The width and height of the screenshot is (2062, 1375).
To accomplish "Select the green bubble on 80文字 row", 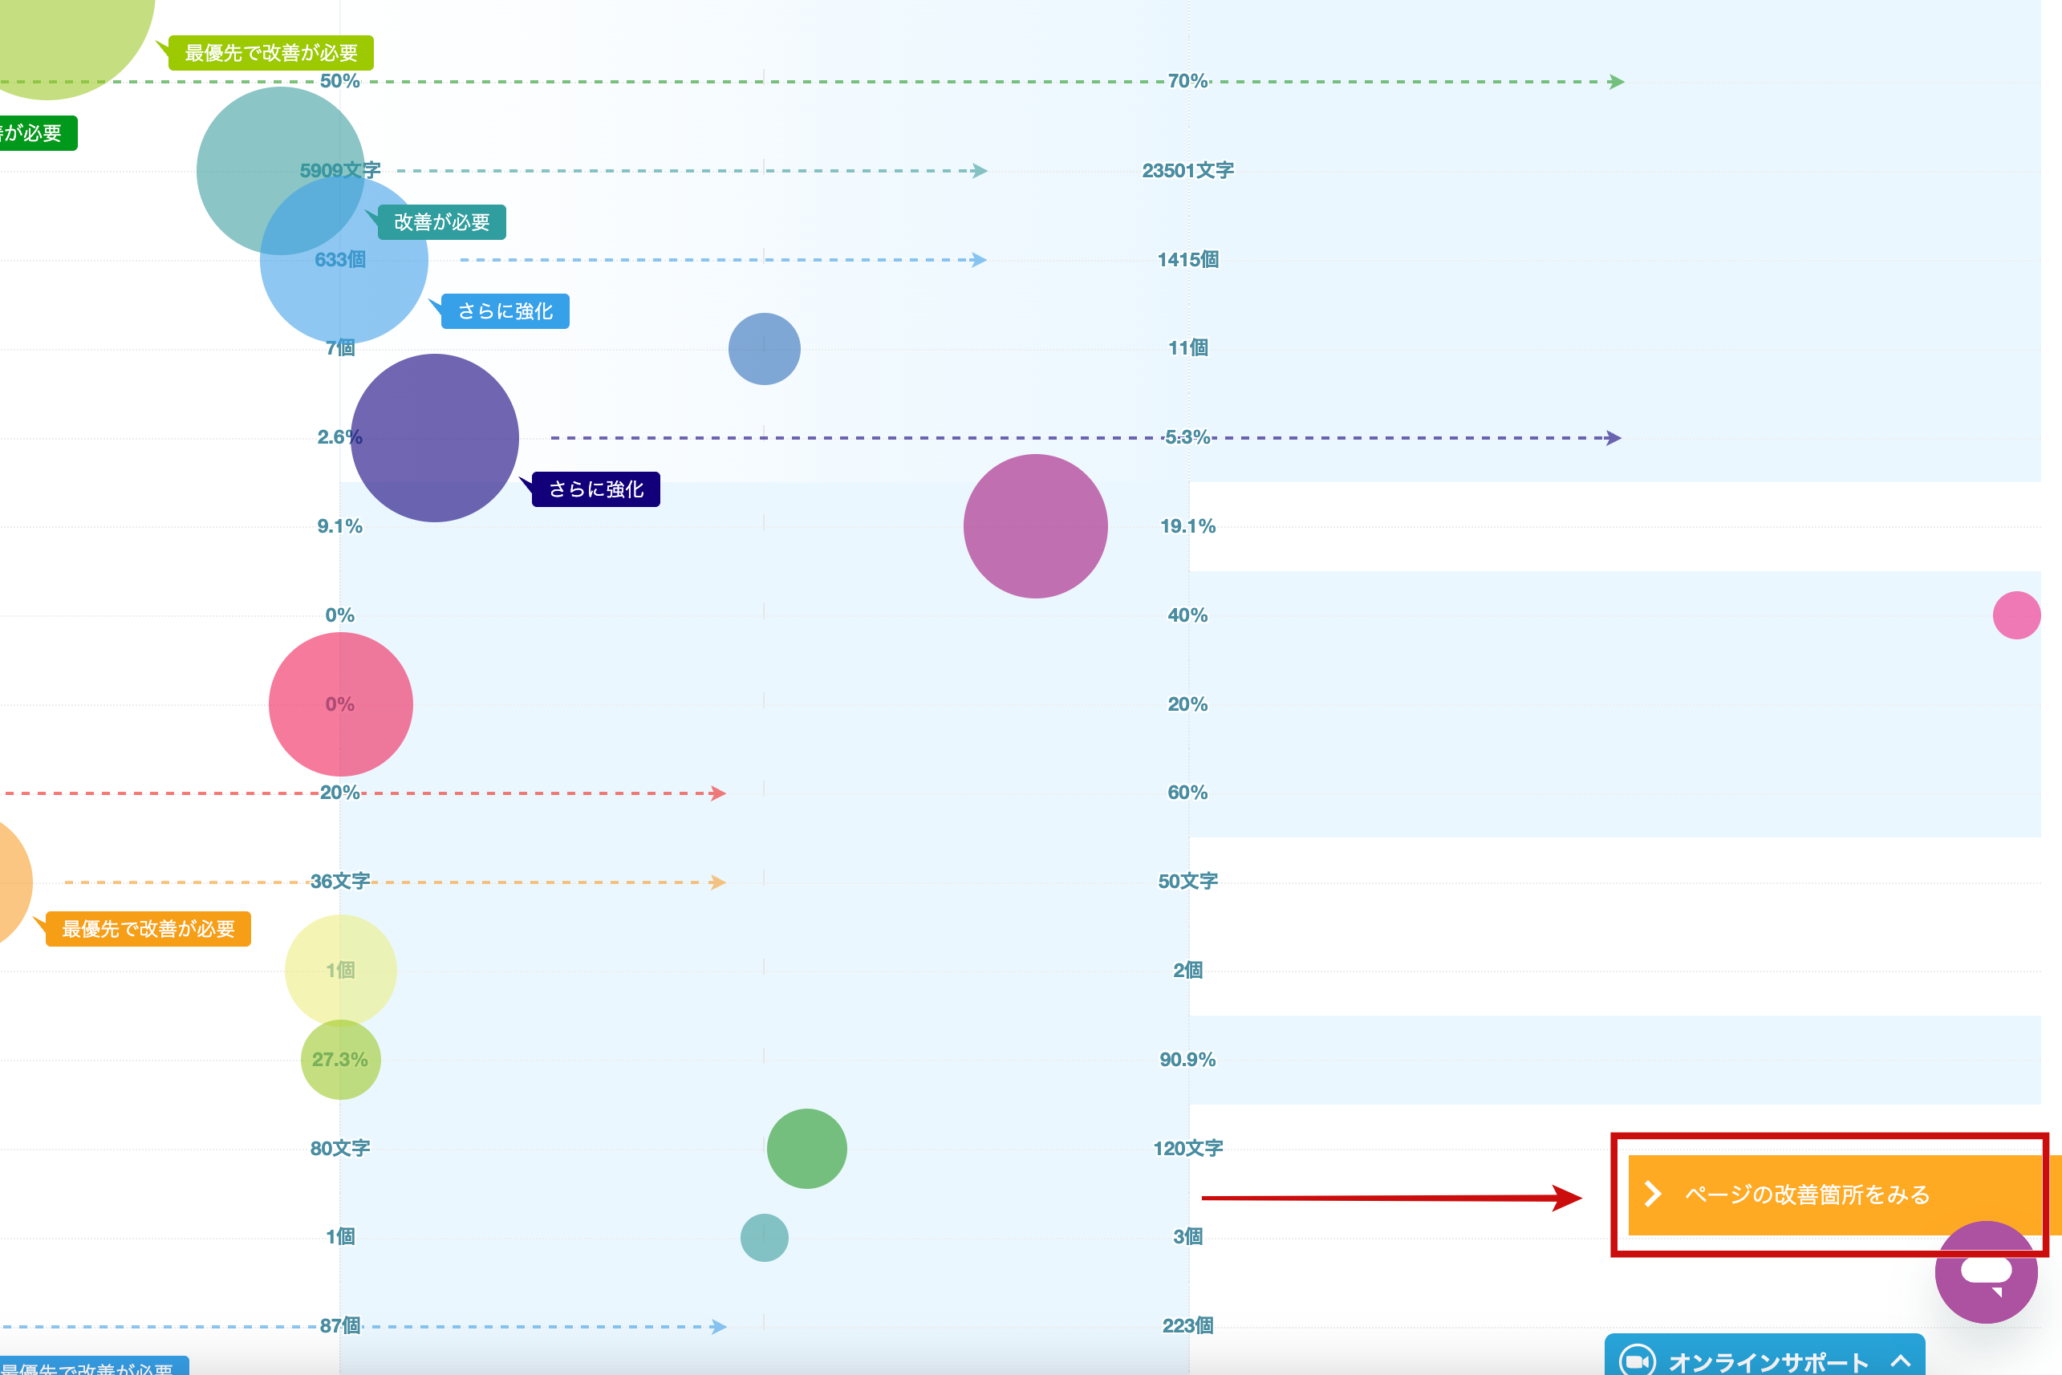I will [x=807, y=1149].
